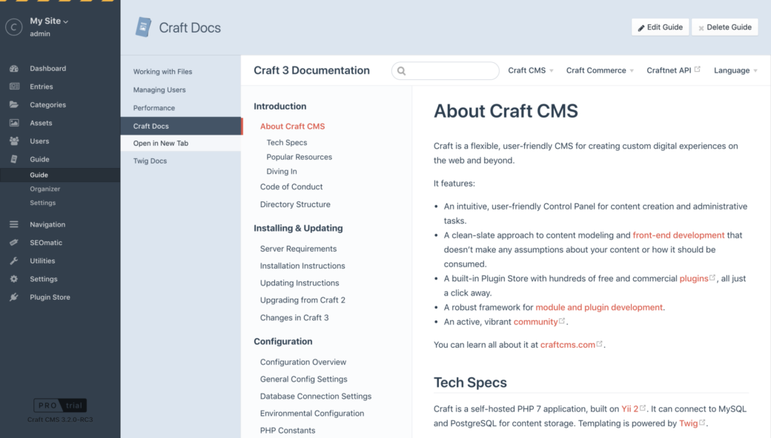Image resolution: width=771 pixels, height=438 pixels.
Task: Click the Categories folder icon
Action: pyautogui.click(x=14, y=105)
